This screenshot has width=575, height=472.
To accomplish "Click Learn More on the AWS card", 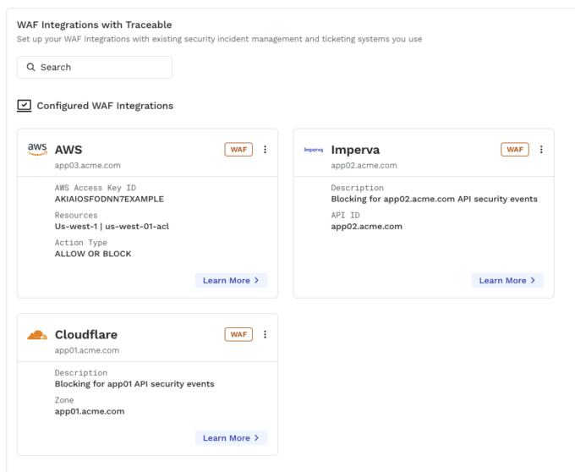I will click(x=231, y=280).
